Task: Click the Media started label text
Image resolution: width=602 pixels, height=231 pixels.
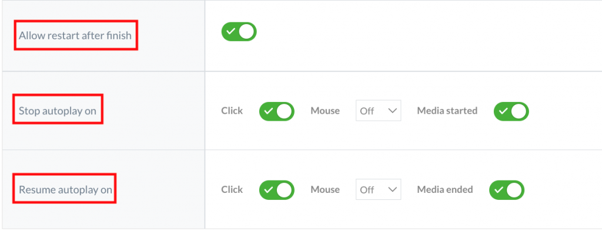Action: (x=447, y=111)
